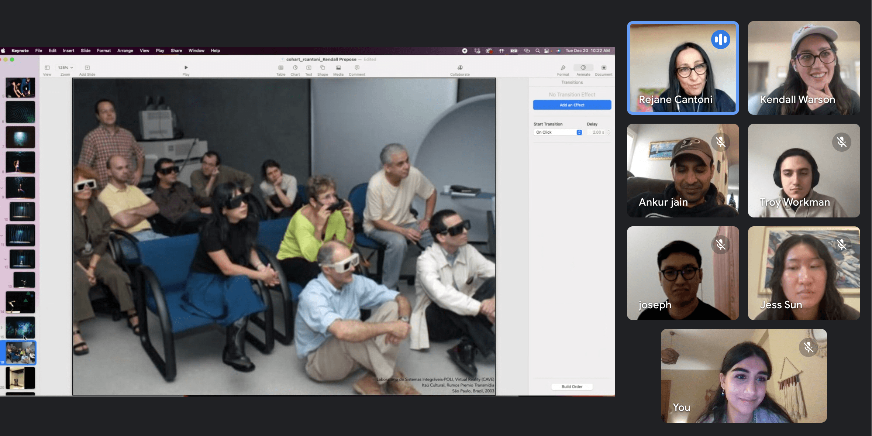Screen dimensions: 872x436
Task: Add a Text box using the toolbar
Action: 309,68
